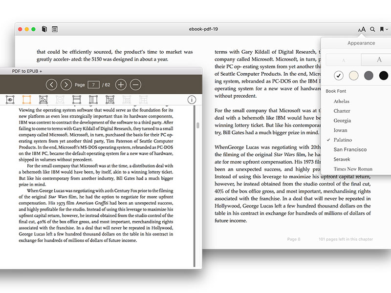Click the 101 pages left in chapter text

coord(346,239)
